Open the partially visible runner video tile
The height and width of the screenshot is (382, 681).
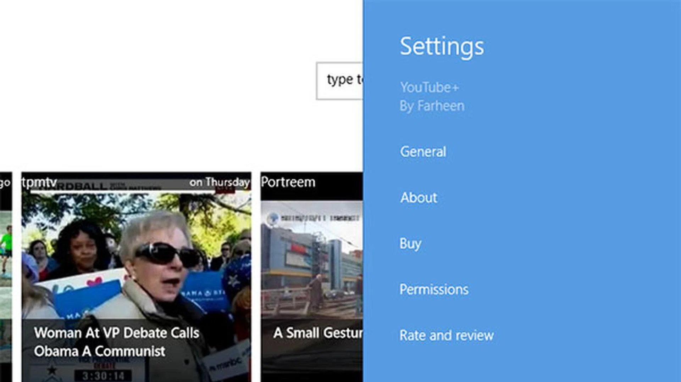click(6, 255)
